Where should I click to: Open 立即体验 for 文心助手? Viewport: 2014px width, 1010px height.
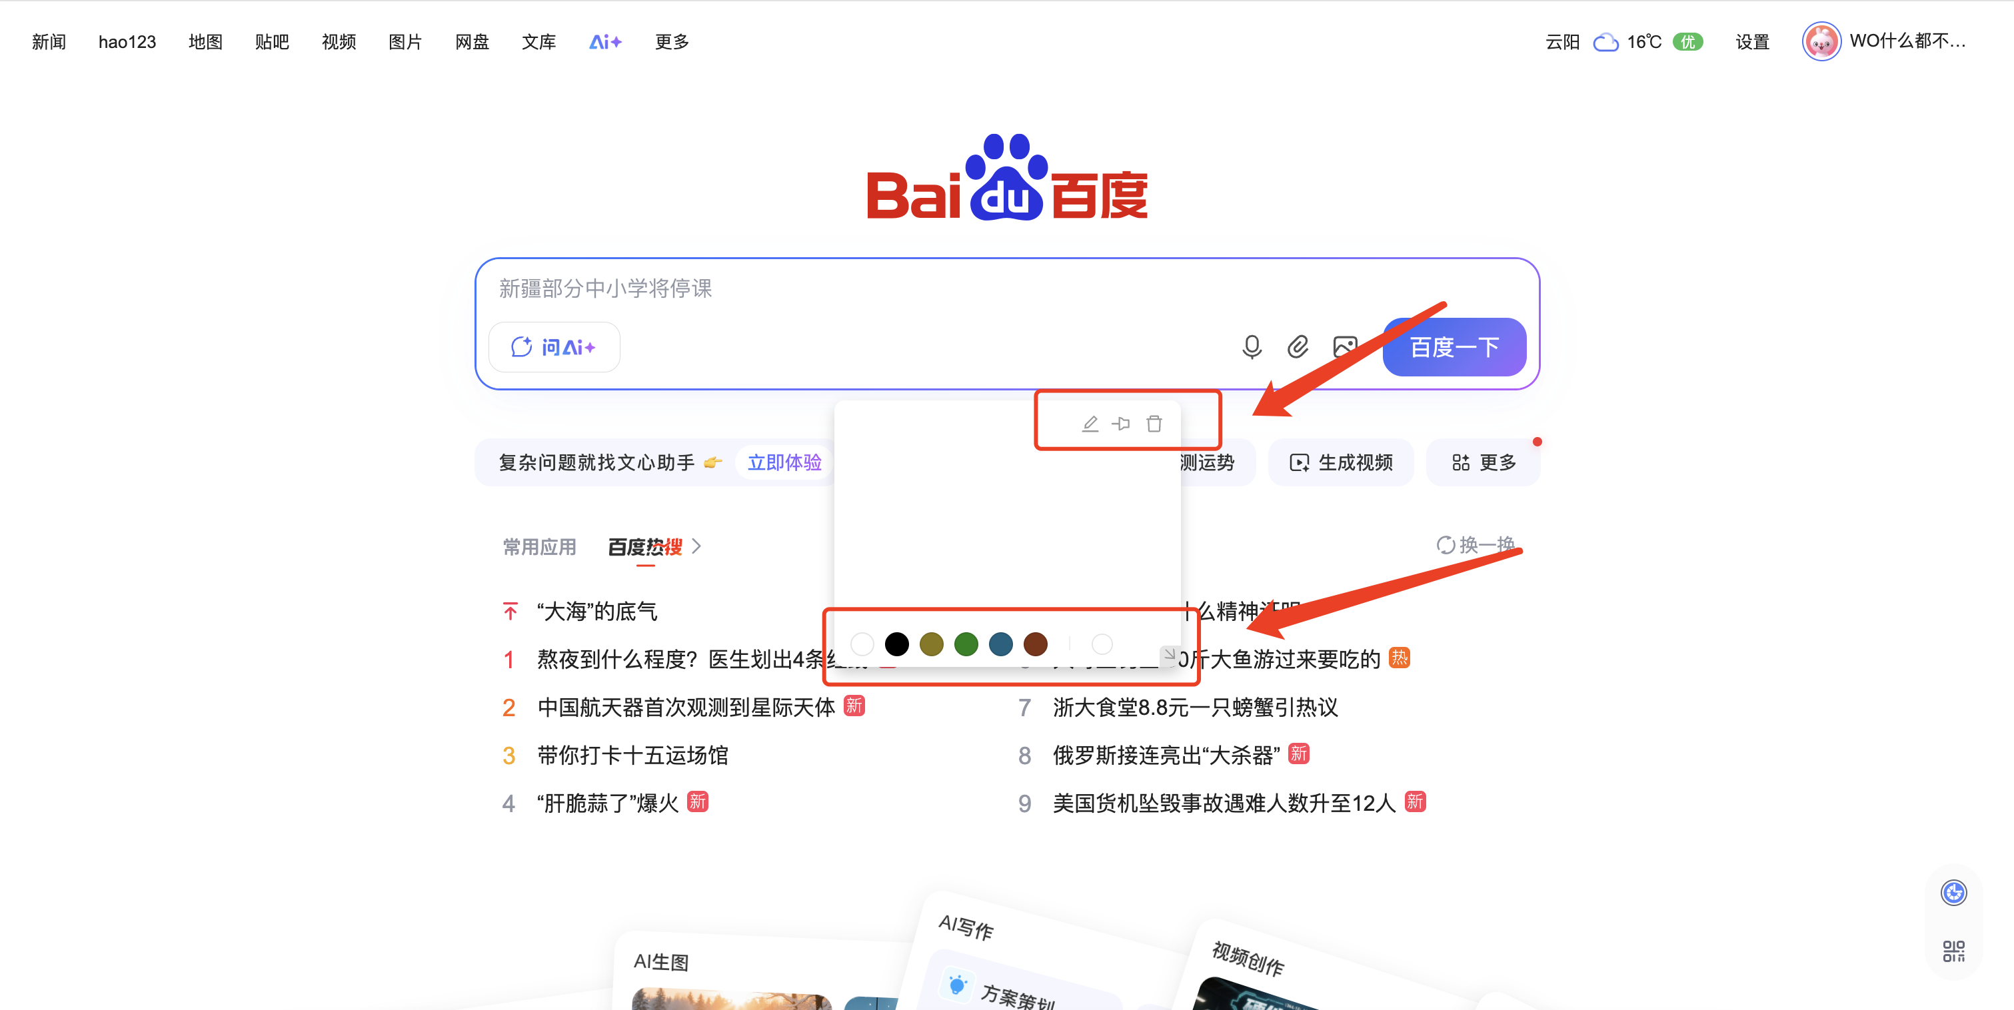784,462
